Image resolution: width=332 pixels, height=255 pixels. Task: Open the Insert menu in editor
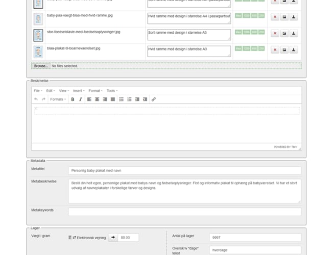(x=78, y=91)
